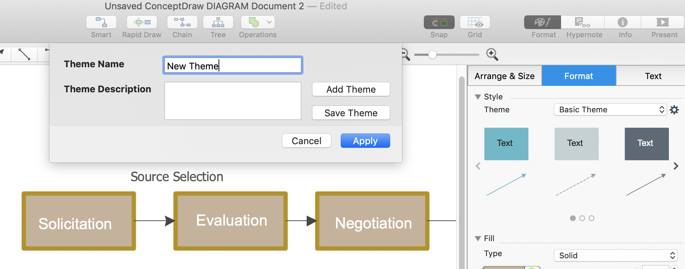The image size is (685, 269).
Task: Open the Hypernote panel
Action: click(583, 23)
